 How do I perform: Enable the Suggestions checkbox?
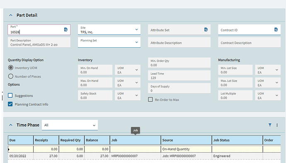pyautogui.click(x=10, y=95)
